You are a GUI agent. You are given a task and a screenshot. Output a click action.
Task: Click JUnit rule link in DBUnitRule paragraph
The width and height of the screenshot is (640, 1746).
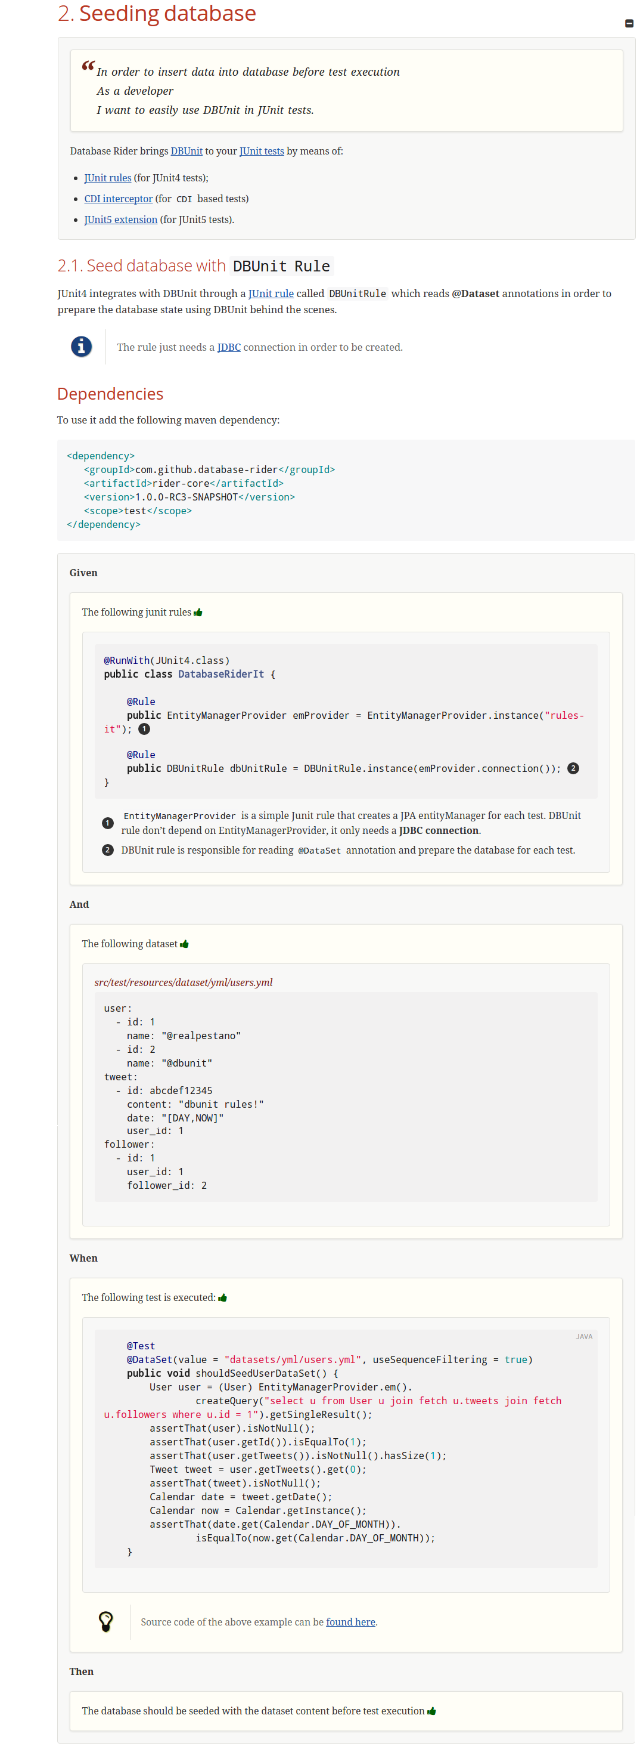pos(271,294)
